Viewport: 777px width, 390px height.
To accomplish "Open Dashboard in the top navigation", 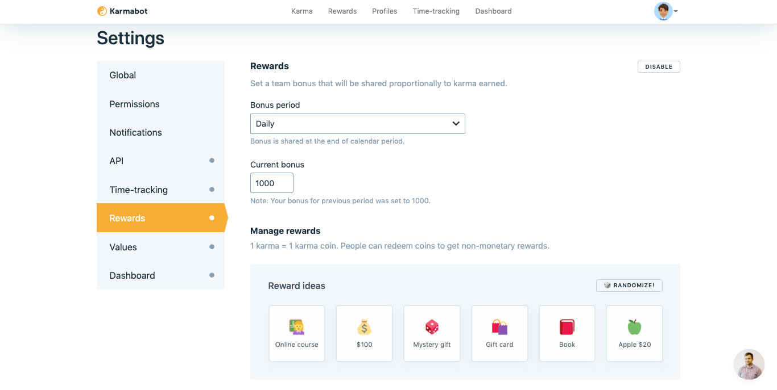I will pos(494,11).
